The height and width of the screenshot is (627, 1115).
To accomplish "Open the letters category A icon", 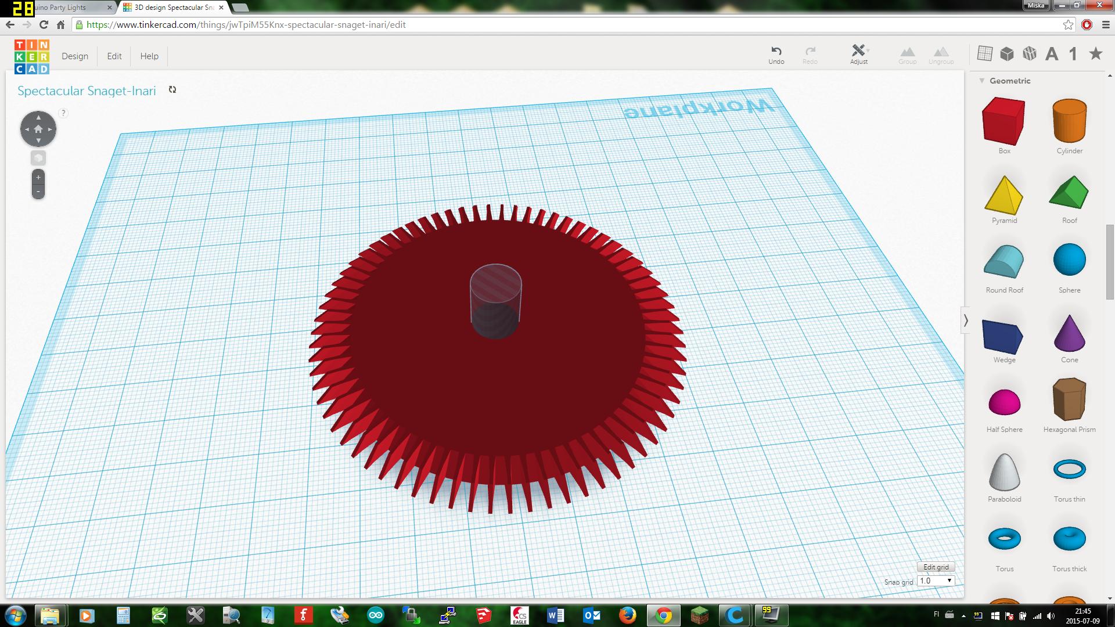I will point(1052,54).
